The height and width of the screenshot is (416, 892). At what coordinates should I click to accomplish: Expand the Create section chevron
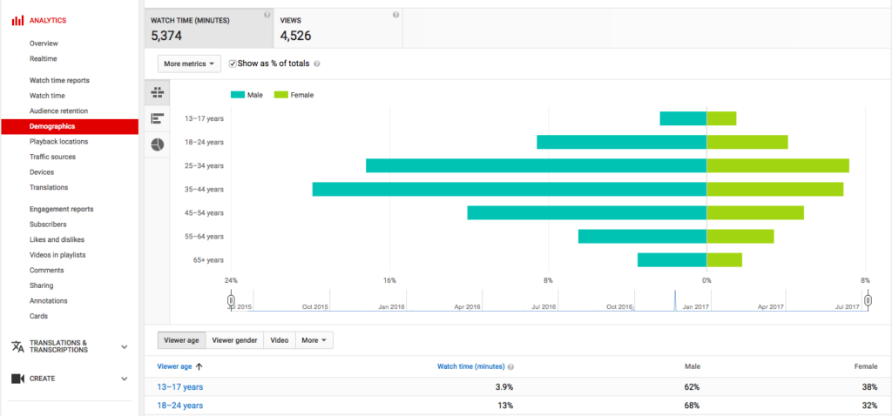pyautogui.click(x=125, y=379)
